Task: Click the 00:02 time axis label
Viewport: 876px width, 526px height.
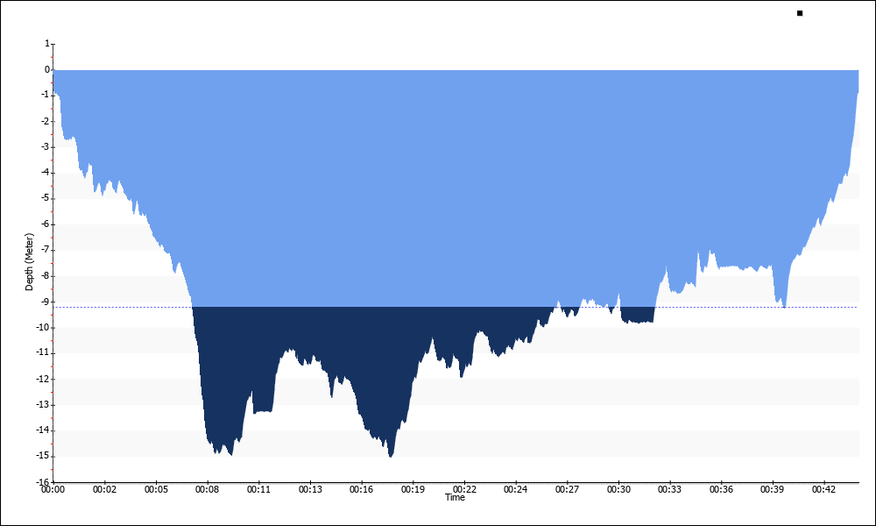Action: click(104, 490)
